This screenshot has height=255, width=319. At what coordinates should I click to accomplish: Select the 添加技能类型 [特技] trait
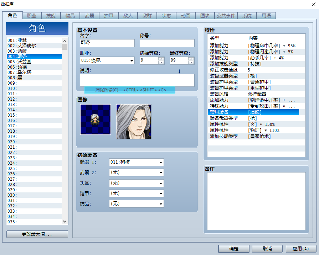point(256,64)
